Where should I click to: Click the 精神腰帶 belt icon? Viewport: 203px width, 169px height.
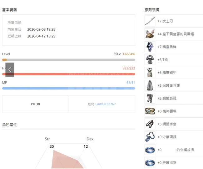[150, 111]
